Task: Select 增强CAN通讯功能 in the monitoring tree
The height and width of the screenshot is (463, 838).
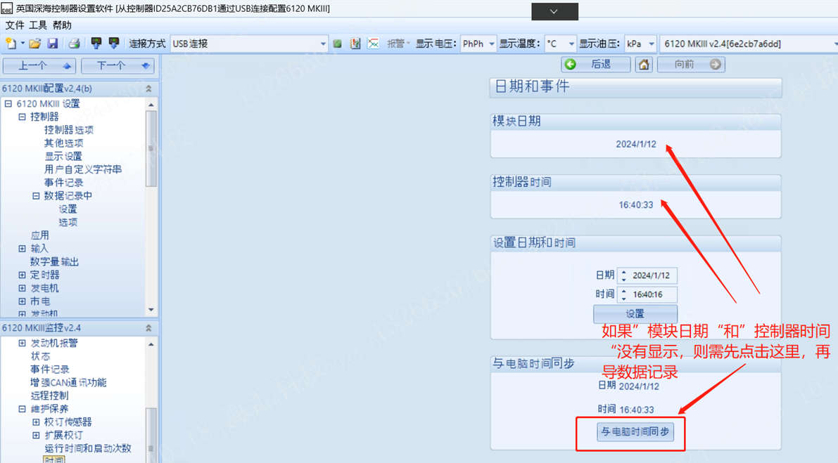Action: (x=68, y=382)
